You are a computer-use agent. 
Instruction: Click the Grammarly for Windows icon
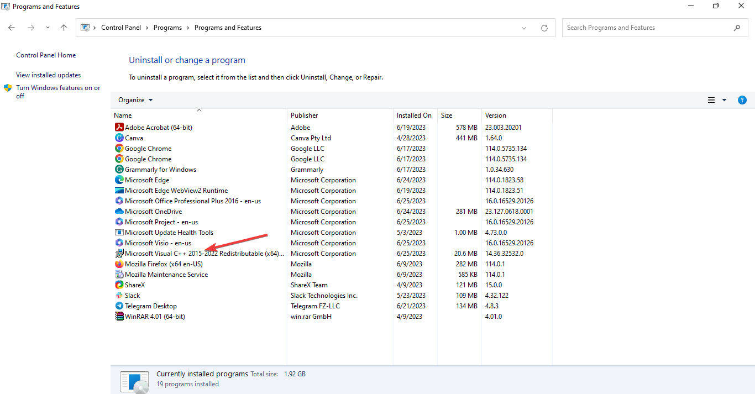[x=119, y=170]
